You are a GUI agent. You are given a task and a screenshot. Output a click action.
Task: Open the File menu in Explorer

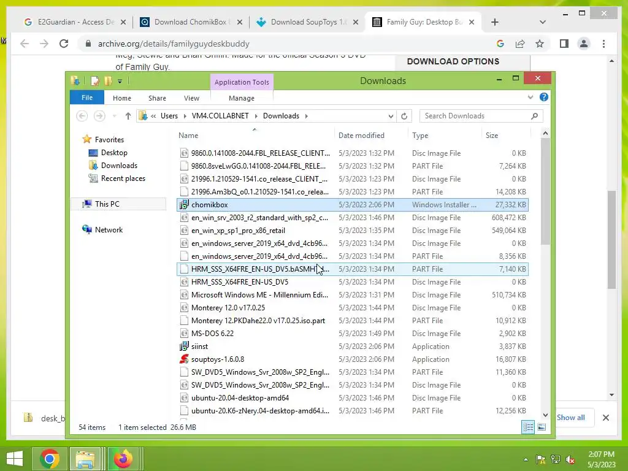click(x=87, y=98)
